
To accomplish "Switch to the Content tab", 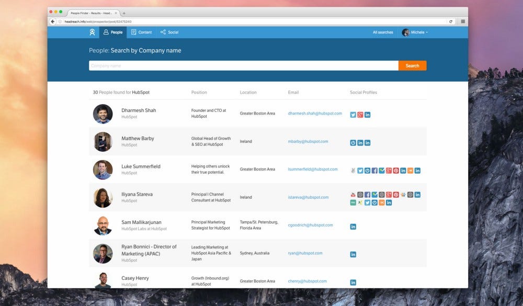I will [x=141, y=32].
